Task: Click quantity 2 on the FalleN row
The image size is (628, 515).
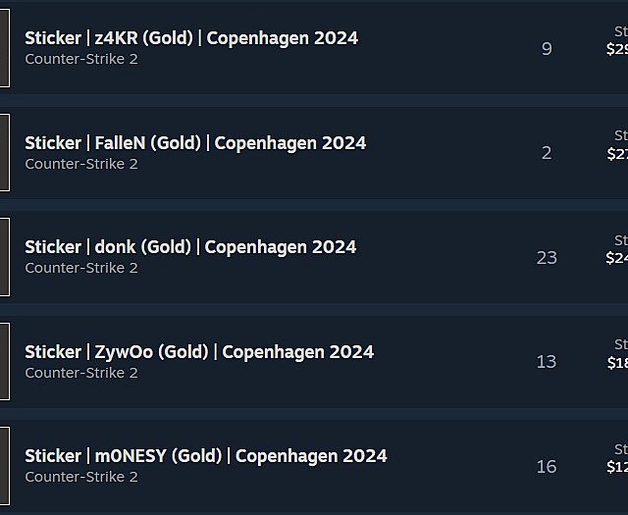Action: [547, 153]
